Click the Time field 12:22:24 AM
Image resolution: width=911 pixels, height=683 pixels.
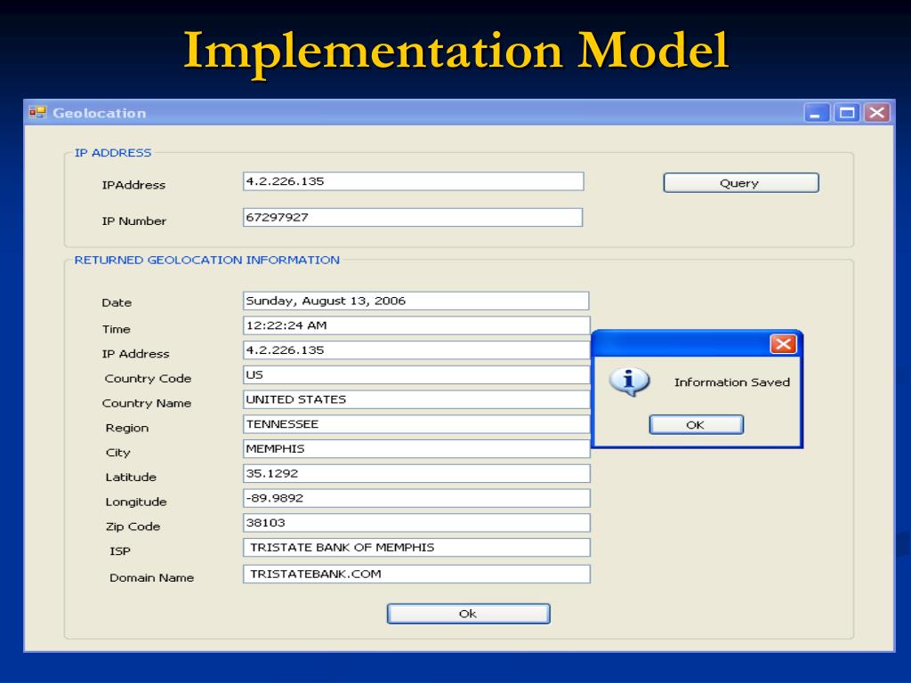[416, 325]
